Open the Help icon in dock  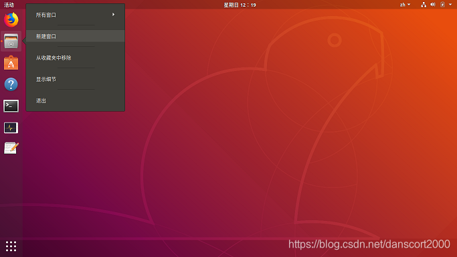[11, 84]
